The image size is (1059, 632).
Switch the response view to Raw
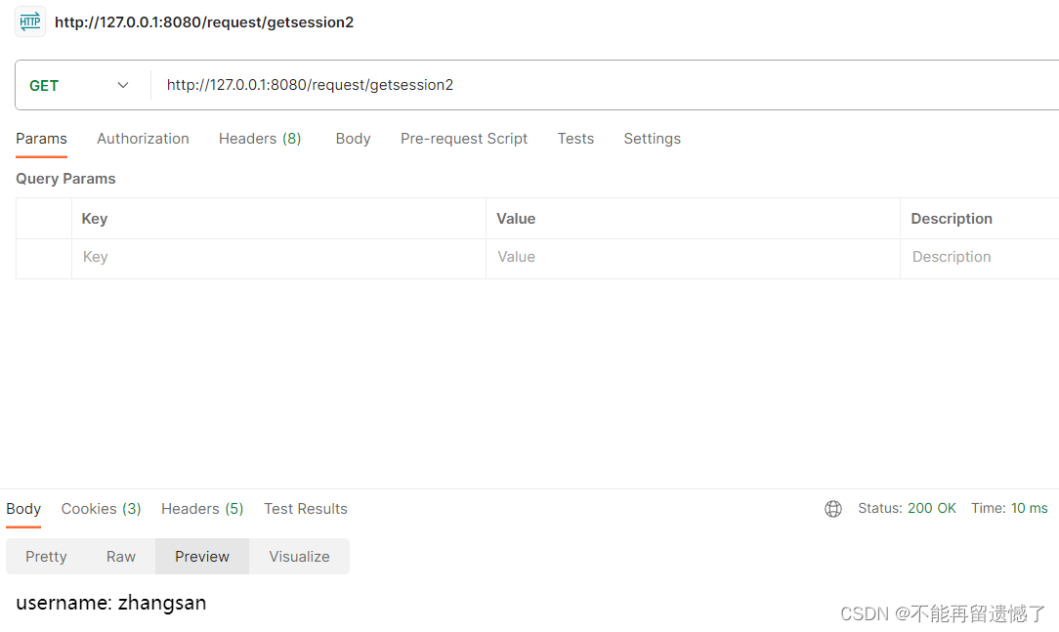pyautogui.click(x=121, y=557)
